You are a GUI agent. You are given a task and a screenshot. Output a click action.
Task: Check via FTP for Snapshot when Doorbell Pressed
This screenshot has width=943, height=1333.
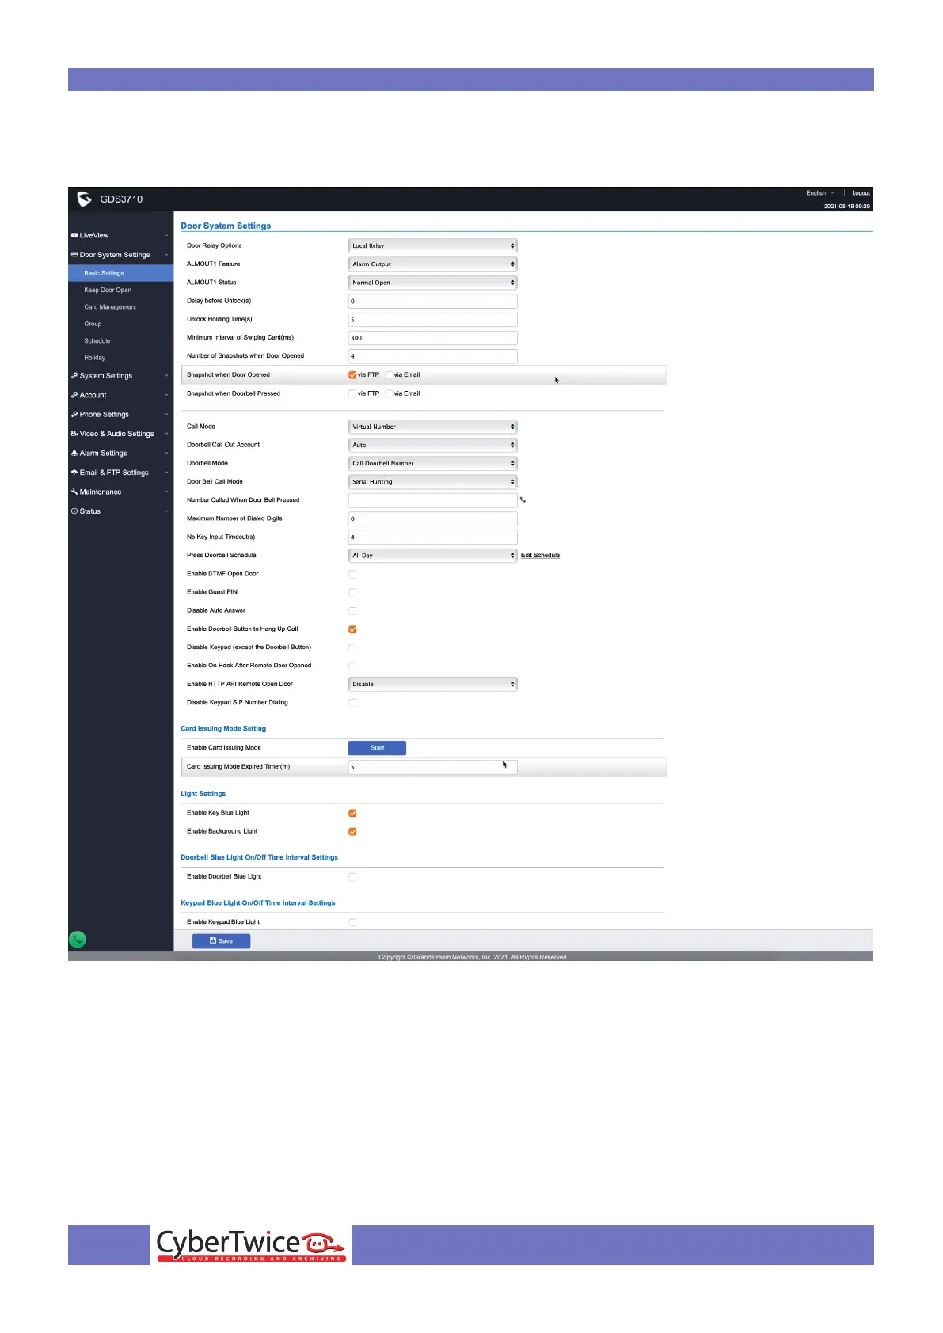(352, 393)
